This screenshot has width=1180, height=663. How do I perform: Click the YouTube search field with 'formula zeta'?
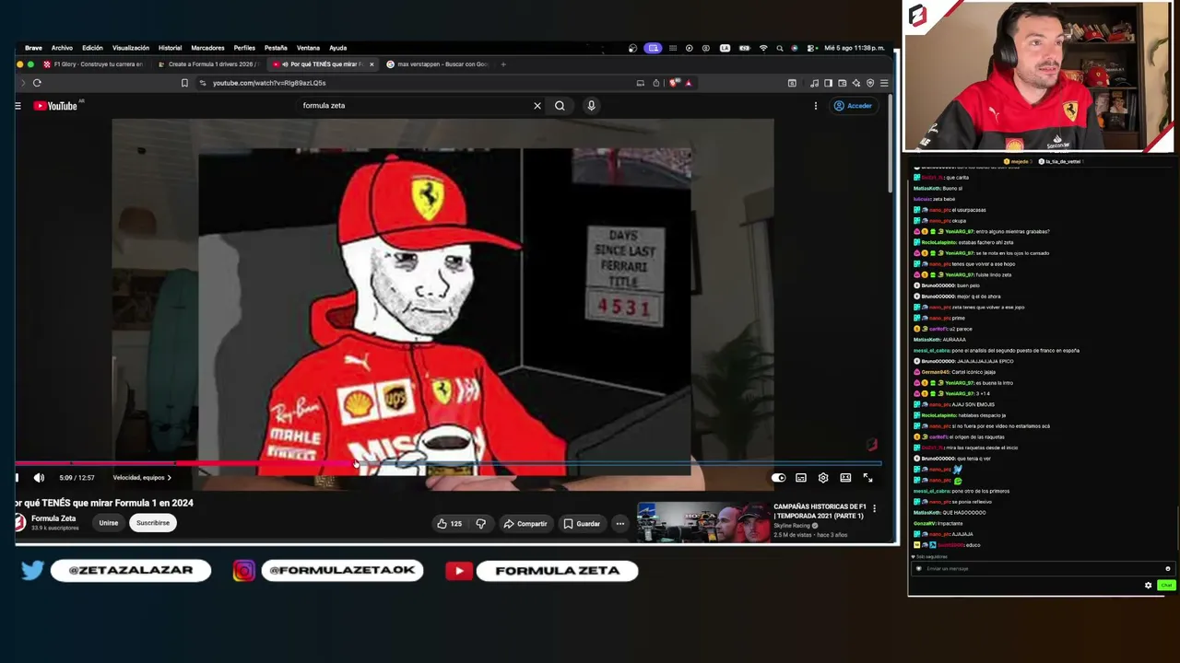tap(415, 106)
